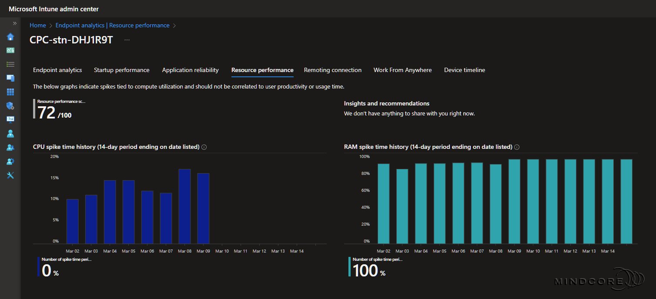Open the Users icon in sidebar
The height and width of the screenshot is (299, 656).
click(10, 134)
